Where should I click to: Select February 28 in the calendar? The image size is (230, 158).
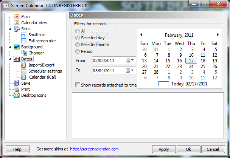tap(156, 72)
